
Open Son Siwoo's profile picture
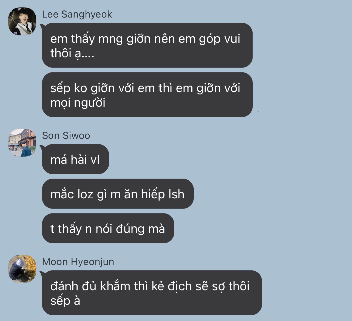tap(22, 143)
